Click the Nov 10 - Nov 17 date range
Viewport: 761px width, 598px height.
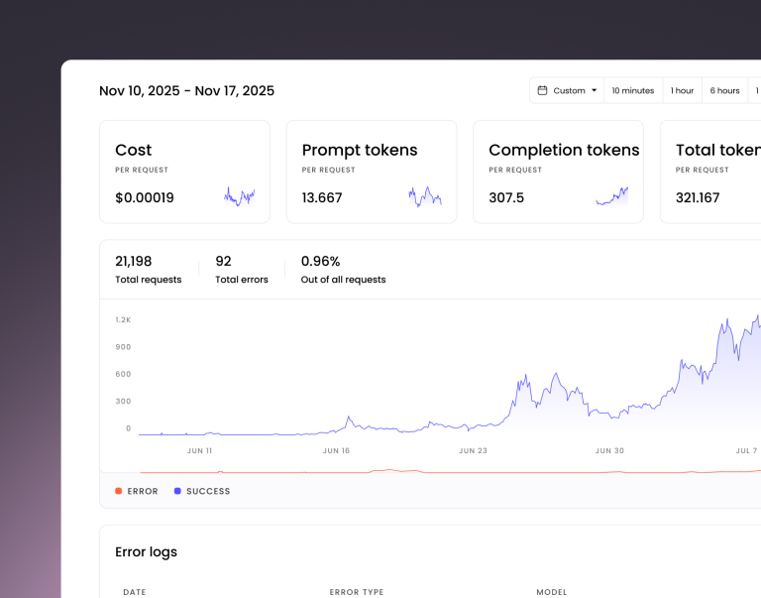[186, 91]
